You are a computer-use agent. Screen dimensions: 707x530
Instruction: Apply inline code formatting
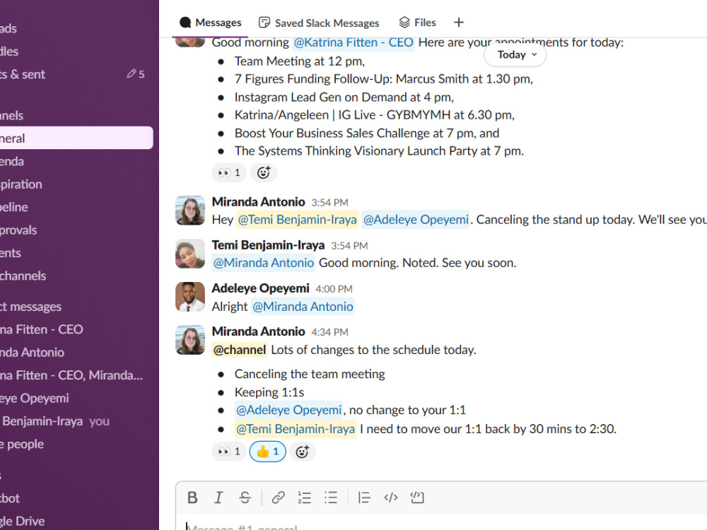point(390,497)
